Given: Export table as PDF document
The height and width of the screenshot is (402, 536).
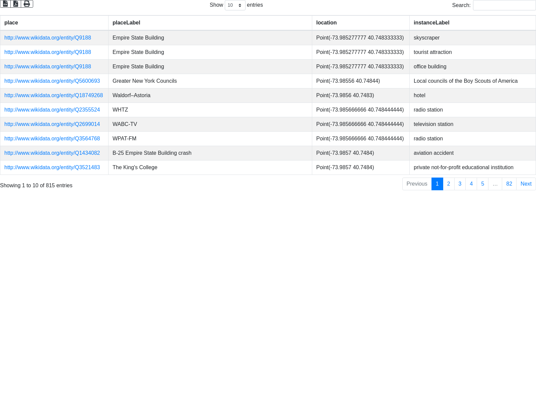Looking at the screenshot, I should point(16,4).
